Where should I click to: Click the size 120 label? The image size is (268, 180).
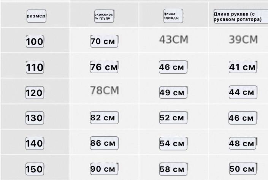[x=35, y=93]
